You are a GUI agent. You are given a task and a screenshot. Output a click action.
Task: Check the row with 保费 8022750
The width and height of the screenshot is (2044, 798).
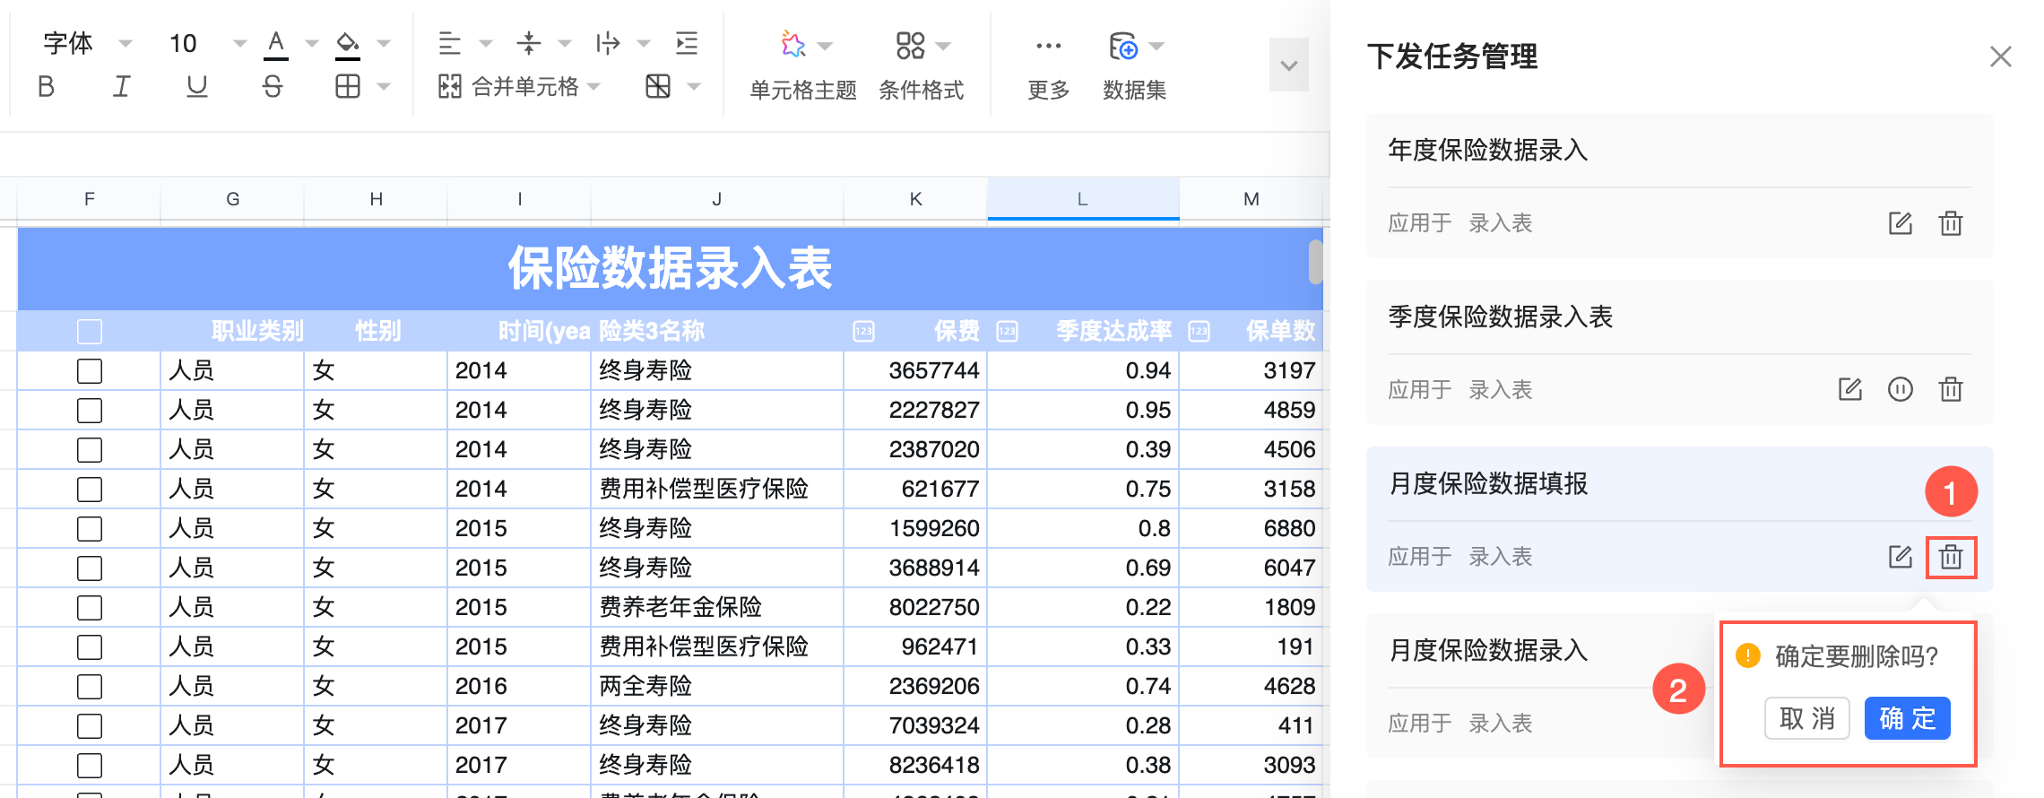click(90, 608)
